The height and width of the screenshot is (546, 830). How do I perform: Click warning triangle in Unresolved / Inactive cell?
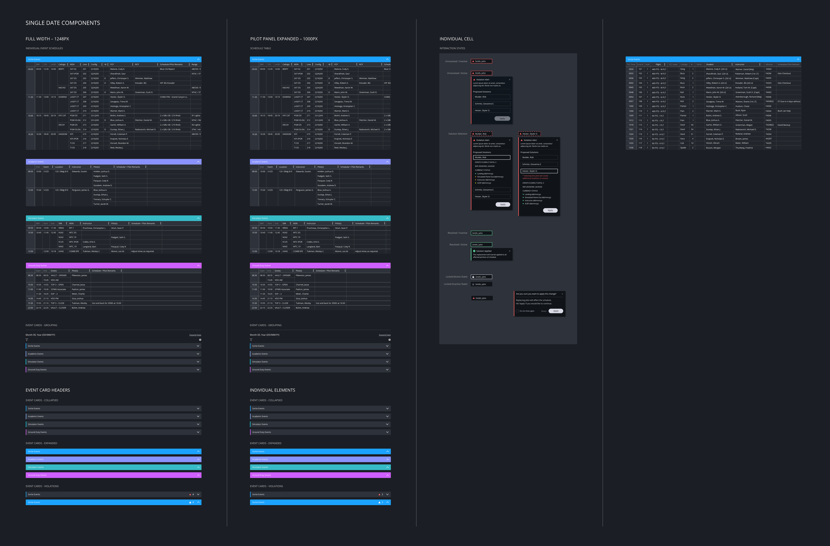click(473, 61)
